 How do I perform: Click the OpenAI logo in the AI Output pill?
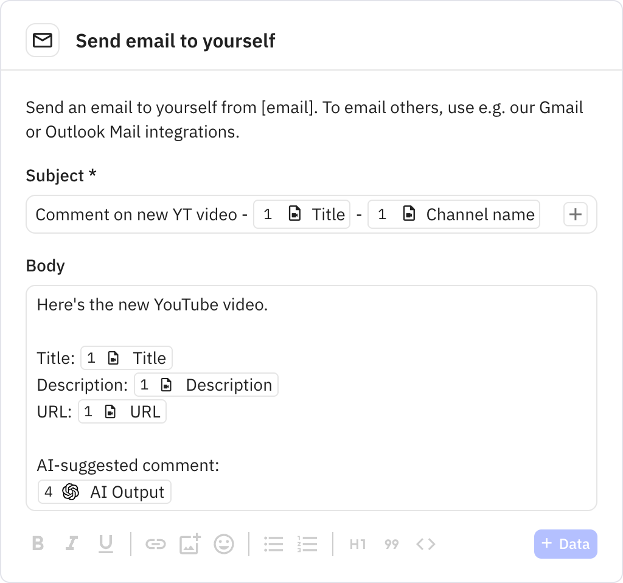click(71, 492)
